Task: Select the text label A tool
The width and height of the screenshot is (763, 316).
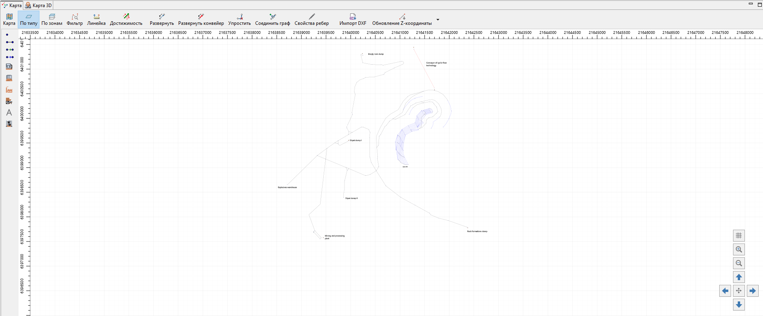Action: coord(9,112)
